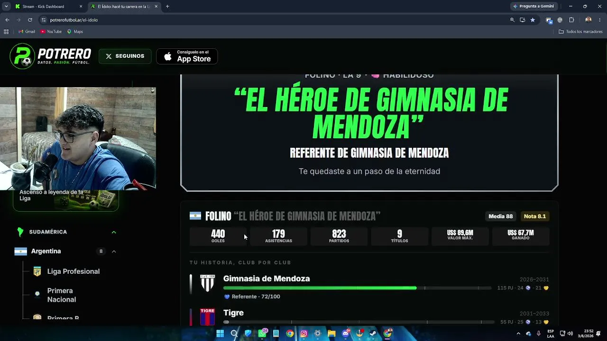Close the Stream - Kick Dashboard tab
This screenshot has height=341, width=607.
point(81,7)
